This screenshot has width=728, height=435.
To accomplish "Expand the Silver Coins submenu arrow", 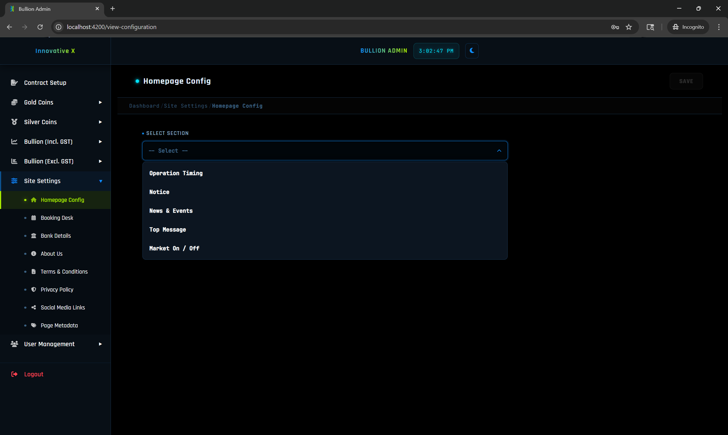I will click(100, 122).
